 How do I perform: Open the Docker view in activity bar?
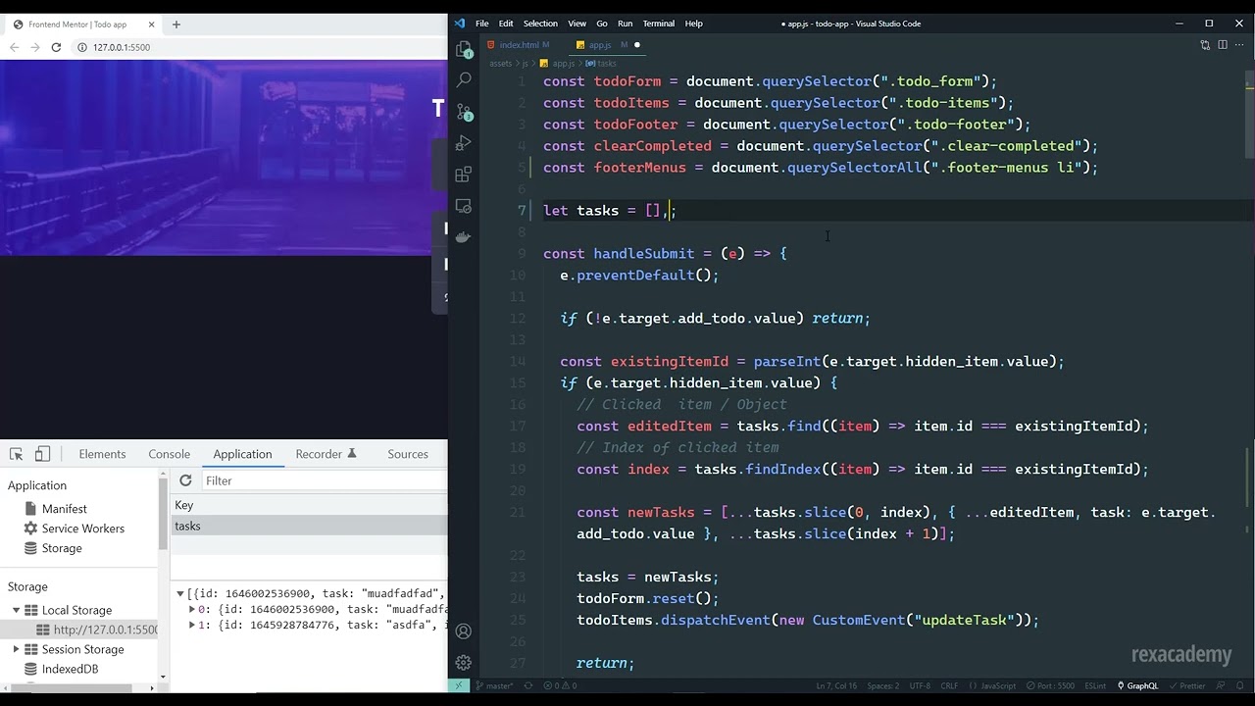464,236
